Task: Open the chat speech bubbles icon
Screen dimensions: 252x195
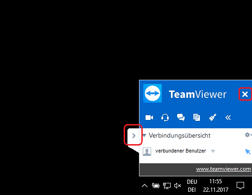Action: click(181, 118)
